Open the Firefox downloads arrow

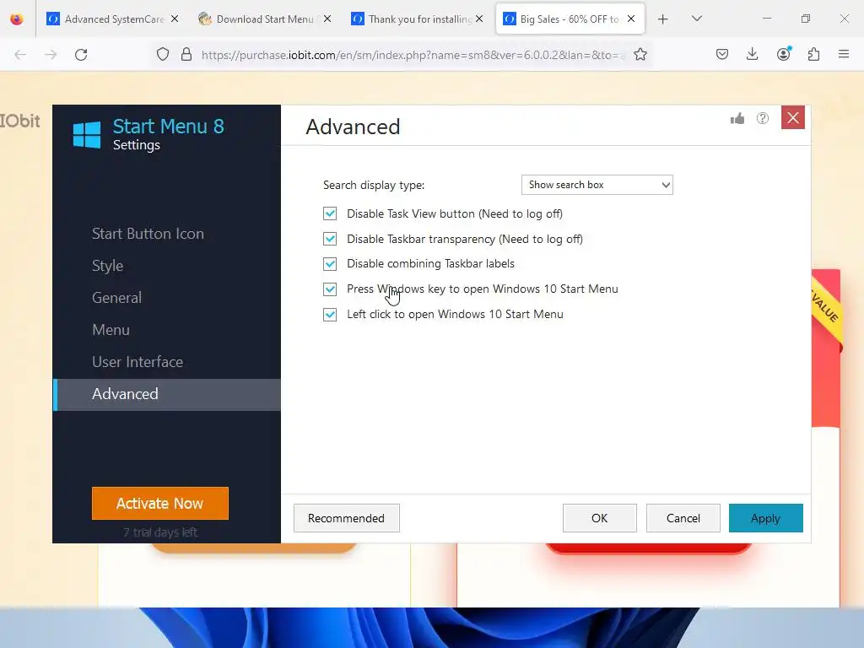coord(752,54)
